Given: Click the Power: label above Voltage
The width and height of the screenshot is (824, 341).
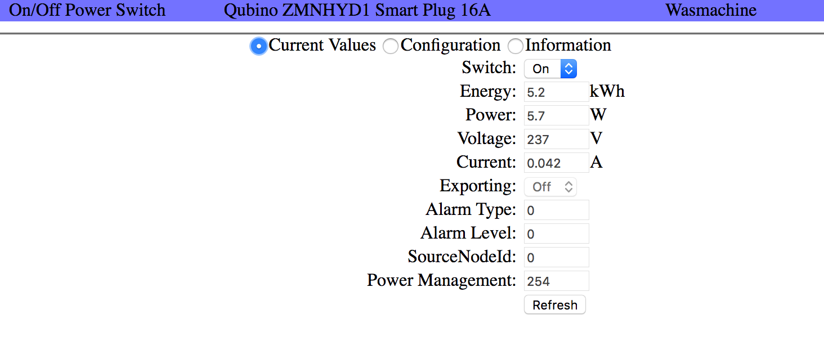Looking at the screenshot, I should [x=490, y=115].
